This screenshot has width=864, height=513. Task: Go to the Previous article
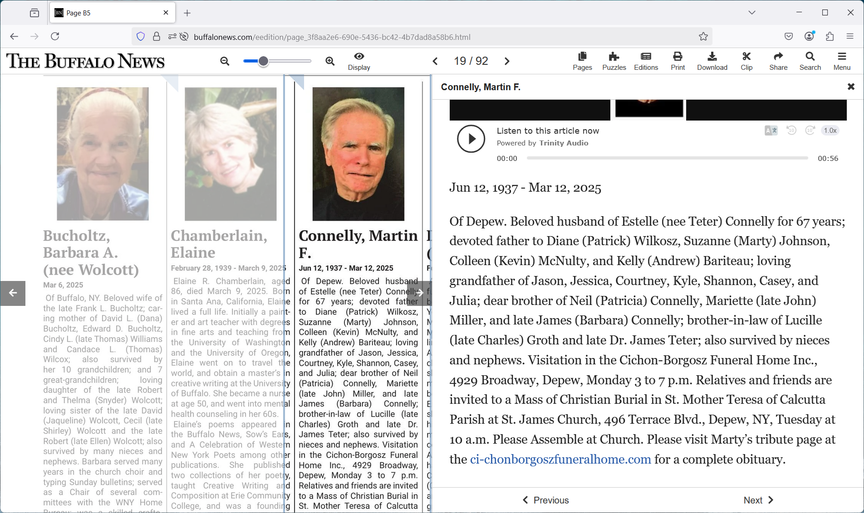tap(545, 500)
